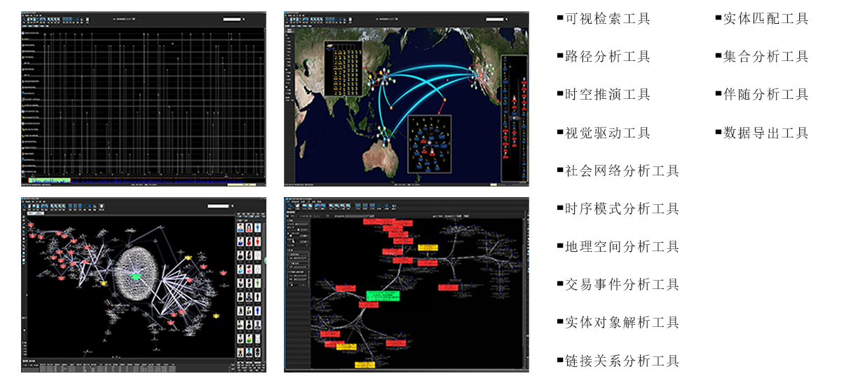Select 路径分析工具 in the tool list

(608, 57)
